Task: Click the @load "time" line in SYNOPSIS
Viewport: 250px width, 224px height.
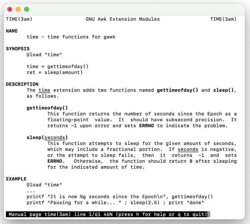Action: coord(44,55)
